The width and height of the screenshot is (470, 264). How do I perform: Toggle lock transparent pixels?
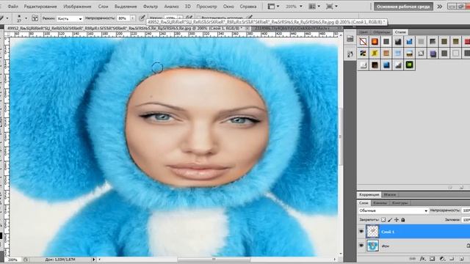pos(383,220)
